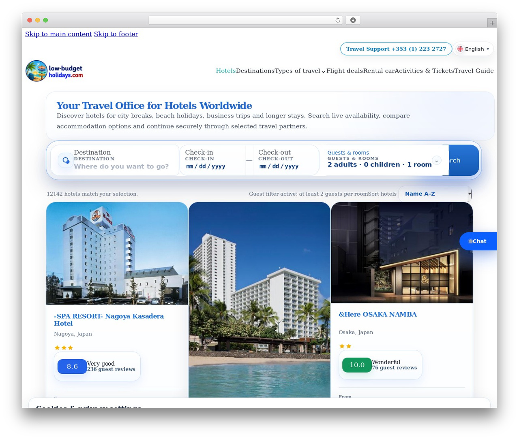The width and height of the screenshot is (519, 439).
Task: Click 'Your Travel Office for Hotels Worldwide' heading
Action: 154,106
